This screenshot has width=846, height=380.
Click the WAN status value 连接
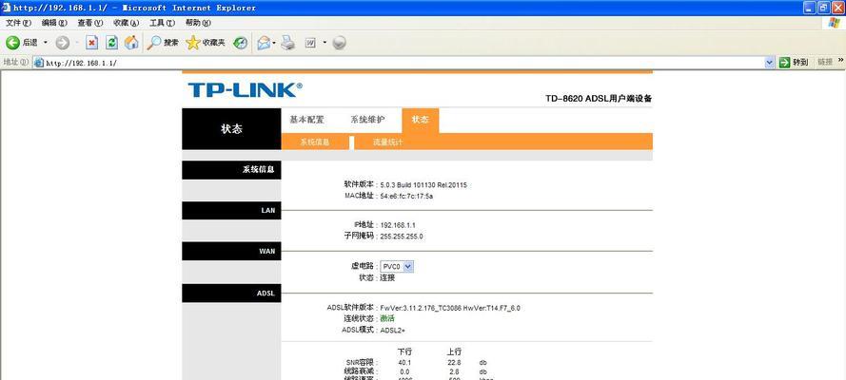coord(387,278)
